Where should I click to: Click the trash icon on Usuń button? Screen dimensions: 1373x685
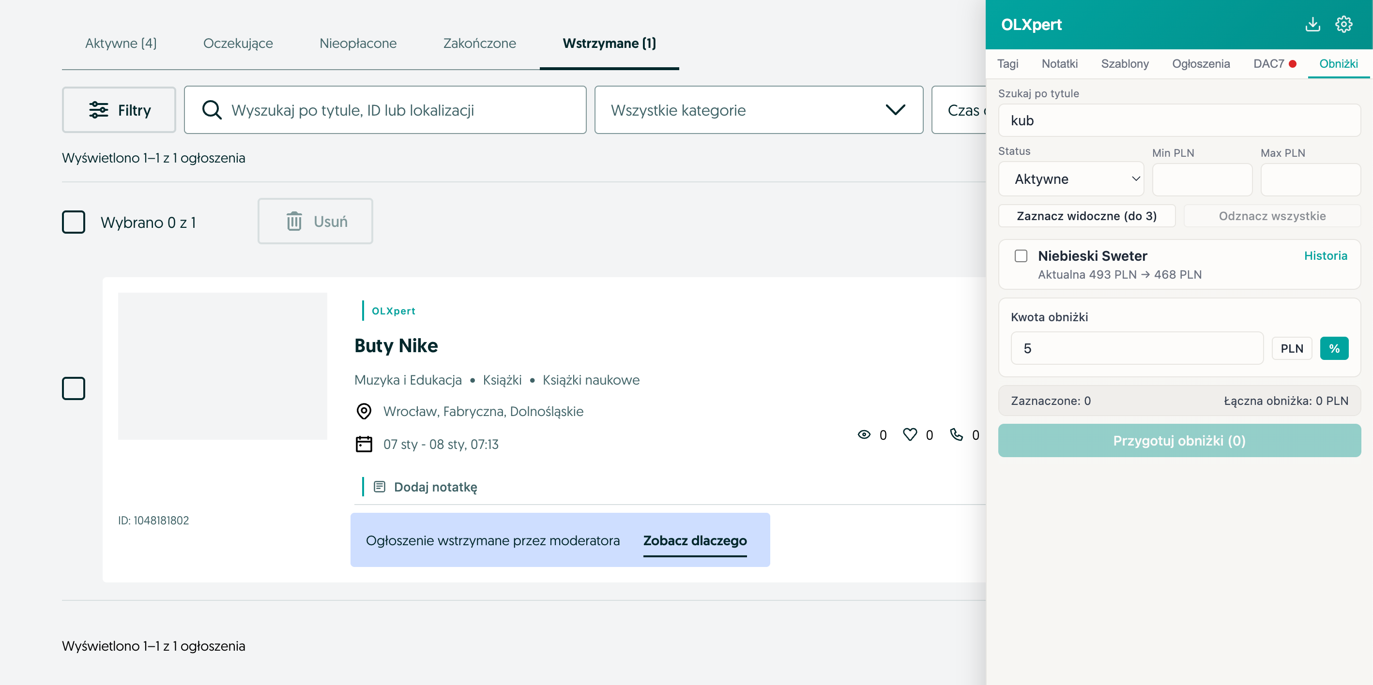[x=295, y=221]
